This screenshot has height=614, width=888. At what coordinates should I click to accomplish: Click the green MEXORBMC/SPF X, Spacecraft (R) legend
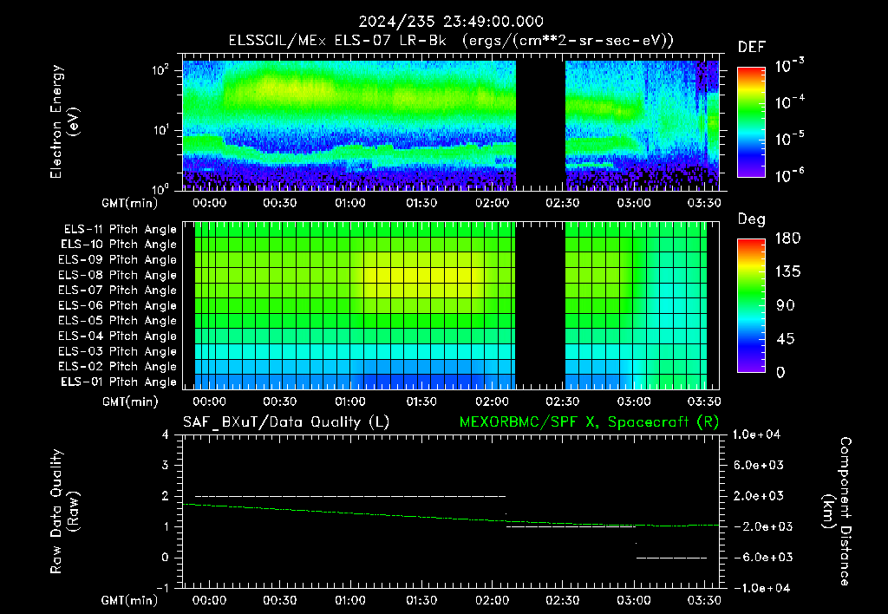[589, 422]
